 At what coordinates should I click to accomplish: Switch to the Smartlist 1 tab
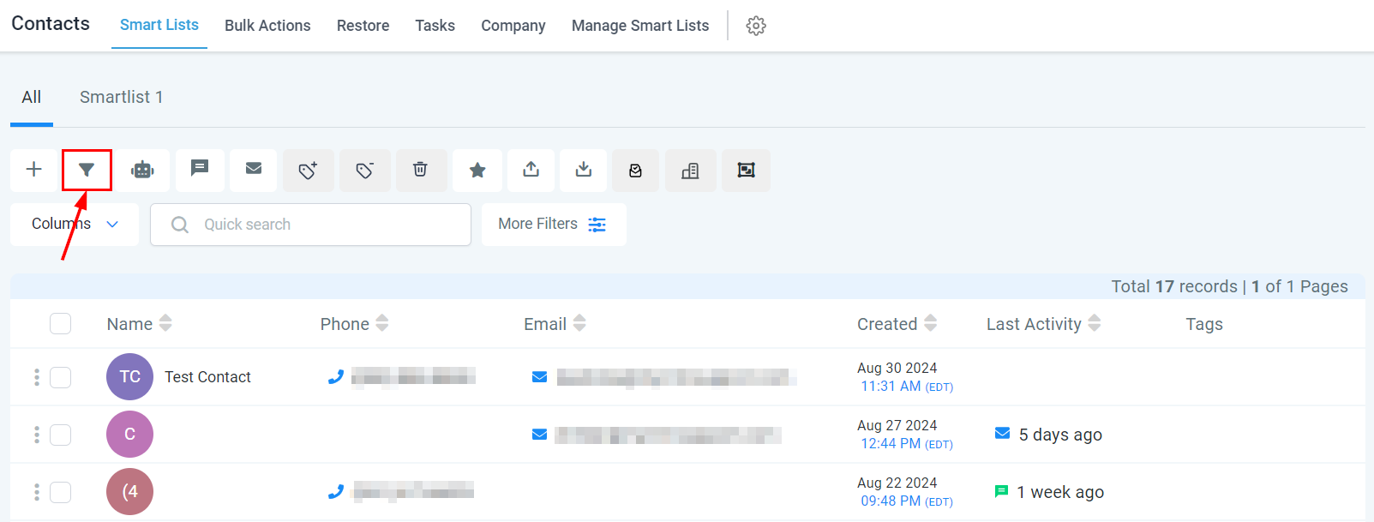(122, 97)
